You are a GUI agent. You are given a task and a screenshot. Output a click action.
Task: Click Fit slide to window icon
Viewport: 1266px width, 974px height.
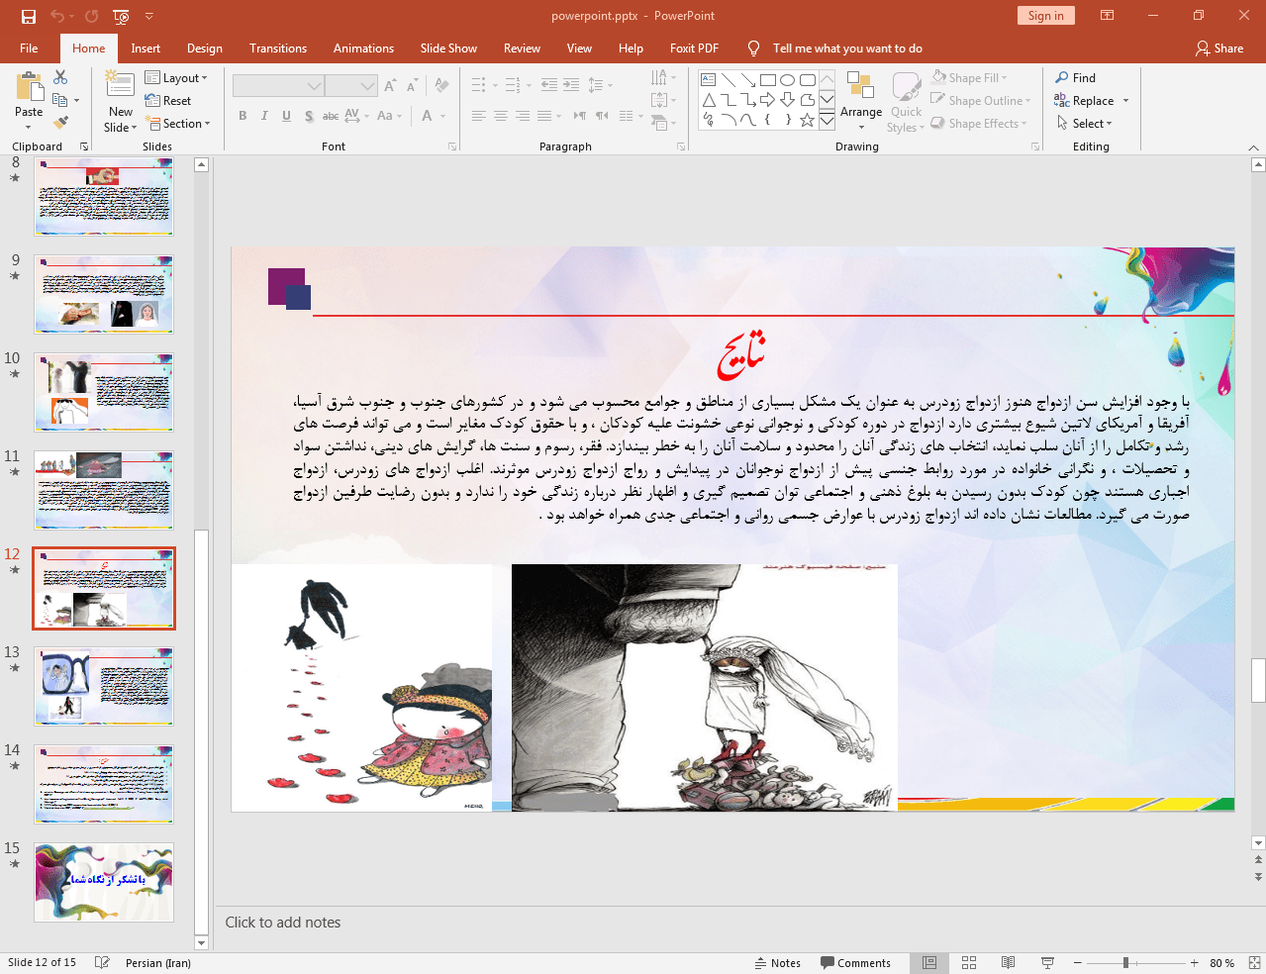click(1254, 963)
